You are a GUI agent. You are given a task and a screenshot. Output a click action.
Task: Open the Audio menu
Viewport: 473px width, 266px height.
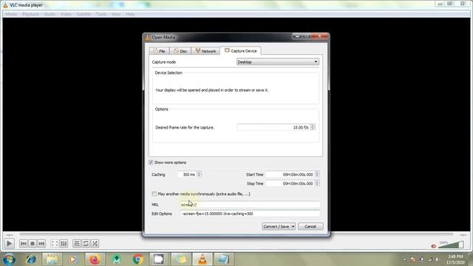[x=50, y=14]
